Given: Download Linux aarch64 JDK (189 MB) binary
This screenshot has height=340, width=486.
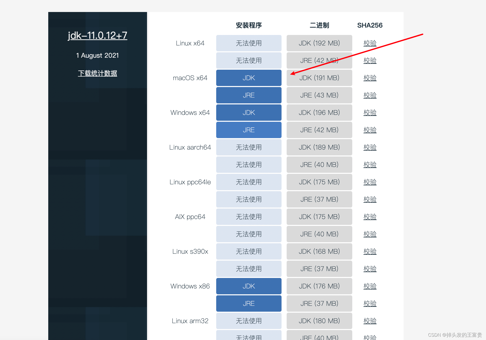Looking at the screenshot, I should click(319, 147).
